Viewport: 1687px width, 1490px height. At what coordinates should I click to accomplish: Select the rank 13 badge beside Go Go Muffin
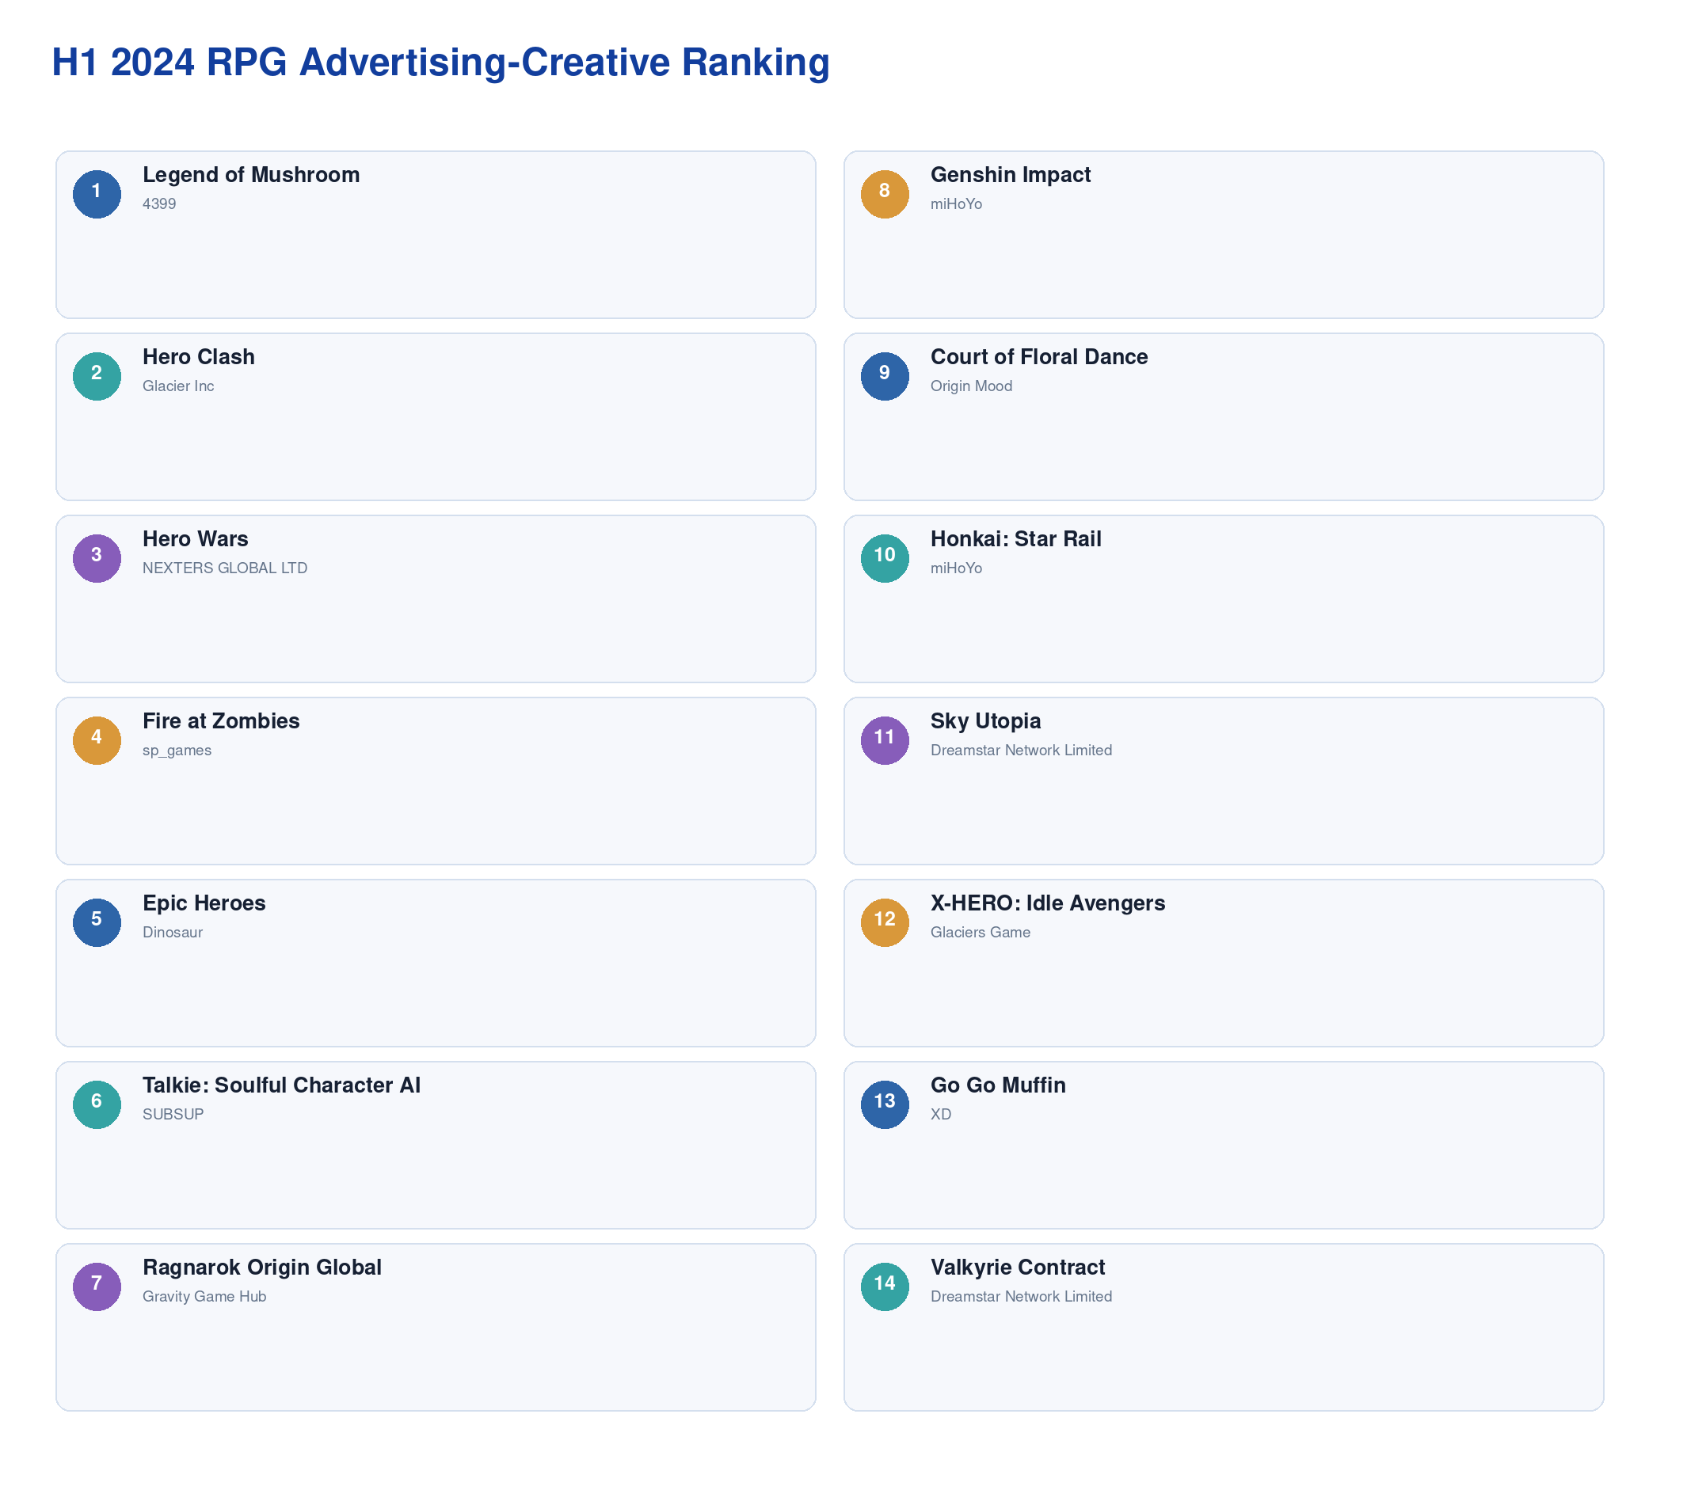click(886, 1106)
